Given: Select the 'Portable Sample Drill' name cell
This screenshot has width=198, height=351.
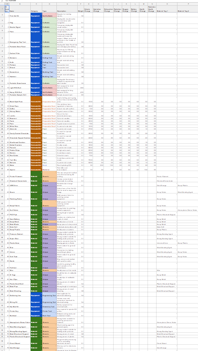Looking at the screenshot, I should [19, 95].
